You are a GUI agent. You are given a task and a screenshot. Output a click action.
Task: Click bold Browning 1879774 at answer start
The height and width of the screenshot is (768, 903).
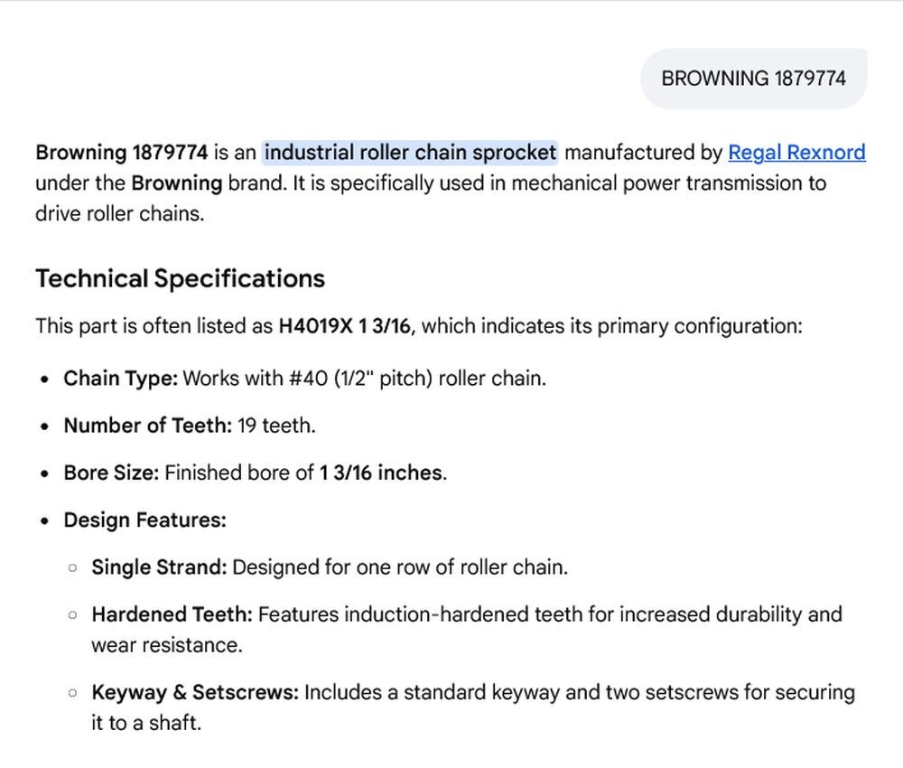pos(122,153)
